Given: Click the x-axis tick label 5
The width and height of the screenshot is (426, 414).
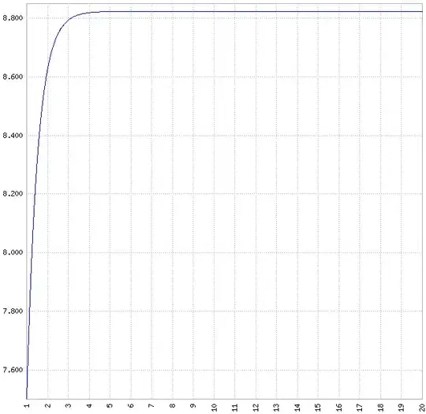Looking at the screenshot, I should pyautogui.click(x=110, y=405).
